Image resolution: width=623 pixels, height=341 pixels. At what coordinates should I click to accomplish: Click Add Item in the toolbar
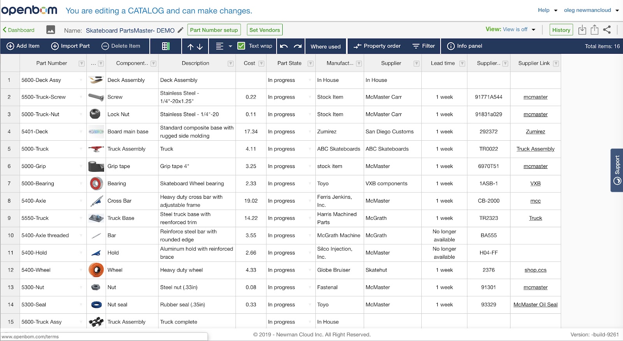click(x=23, y=46)
